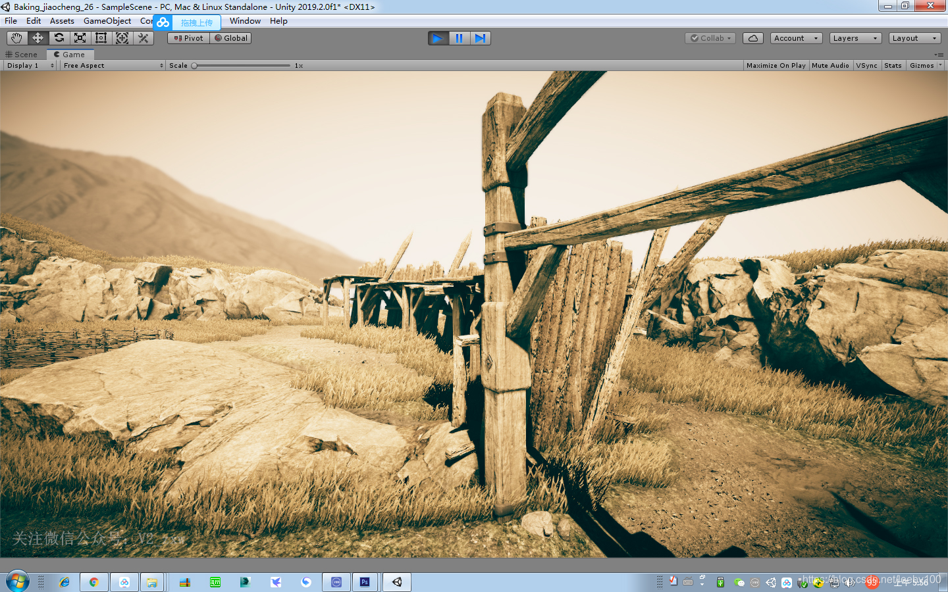Click the Play button

pos(438,38)
